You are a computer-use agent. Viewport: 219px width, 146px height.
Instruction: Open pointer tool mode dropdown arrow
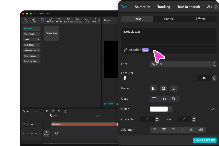[x=28, y=112]
